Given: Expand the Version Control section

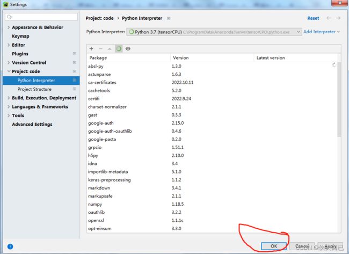Looking at the screenshot, I should click(9, 62).
